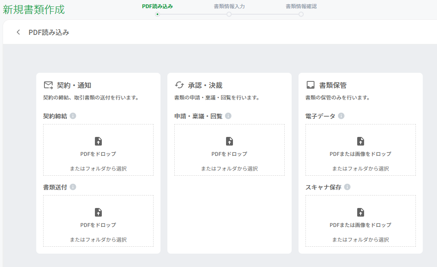Show info for スキャナ保存
Image resolution: width=437 pixels, height=267 pixels.
[x=347, y=187]
